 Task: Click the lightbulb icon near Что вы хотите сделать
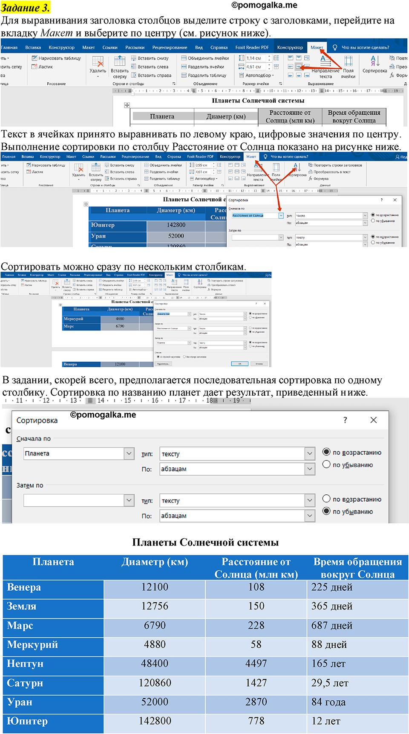click(335, 47)
